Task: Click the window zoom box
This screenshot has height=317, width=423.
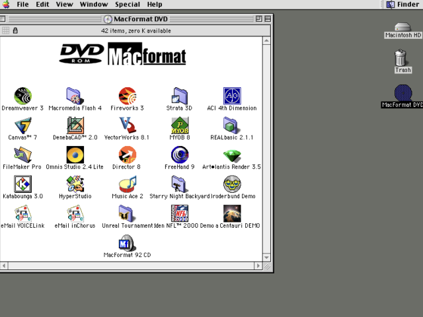Action: point(258,18)
